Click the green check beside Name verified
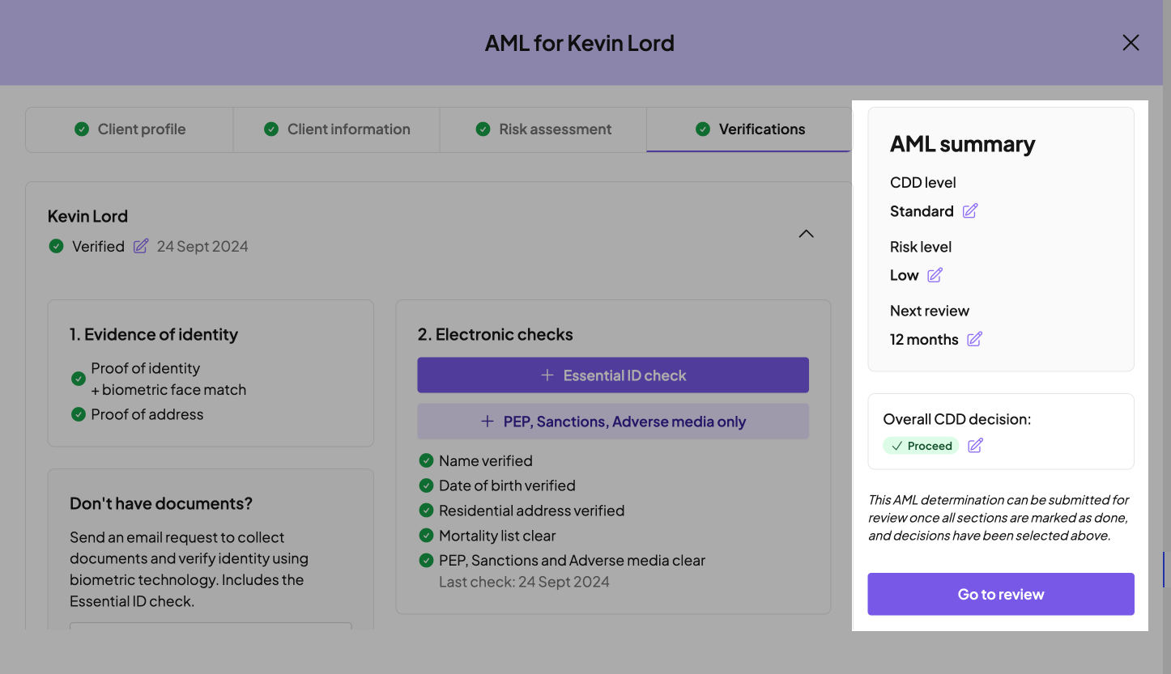 (426, 461)
